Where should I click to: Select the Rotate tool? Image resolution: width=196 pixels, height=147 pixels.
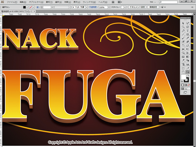point(183,46)
